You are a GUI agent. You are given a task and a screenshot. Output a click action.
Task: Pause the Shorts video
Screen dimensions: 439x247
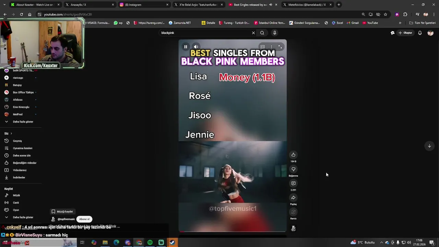tap(186, 47)
